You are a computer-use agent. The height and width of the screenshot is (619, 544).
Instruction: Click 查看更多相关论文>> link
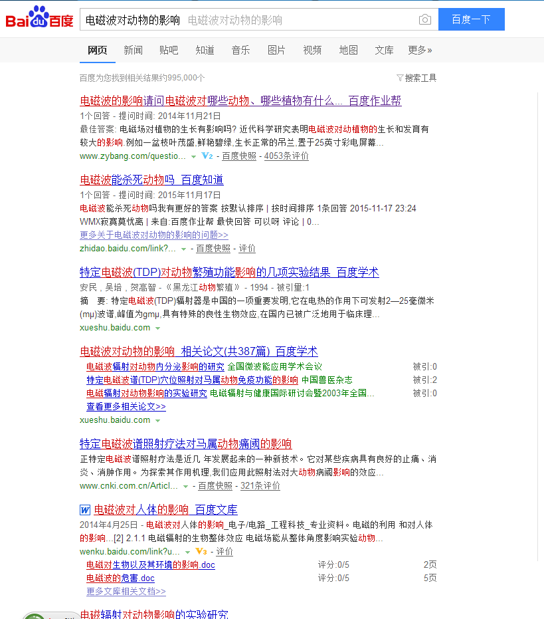(x=126, y=407)
